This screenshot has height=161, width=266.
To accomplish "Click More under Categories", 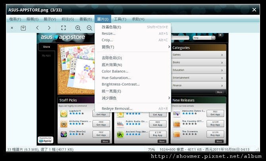I will click(x=220, y=92).
